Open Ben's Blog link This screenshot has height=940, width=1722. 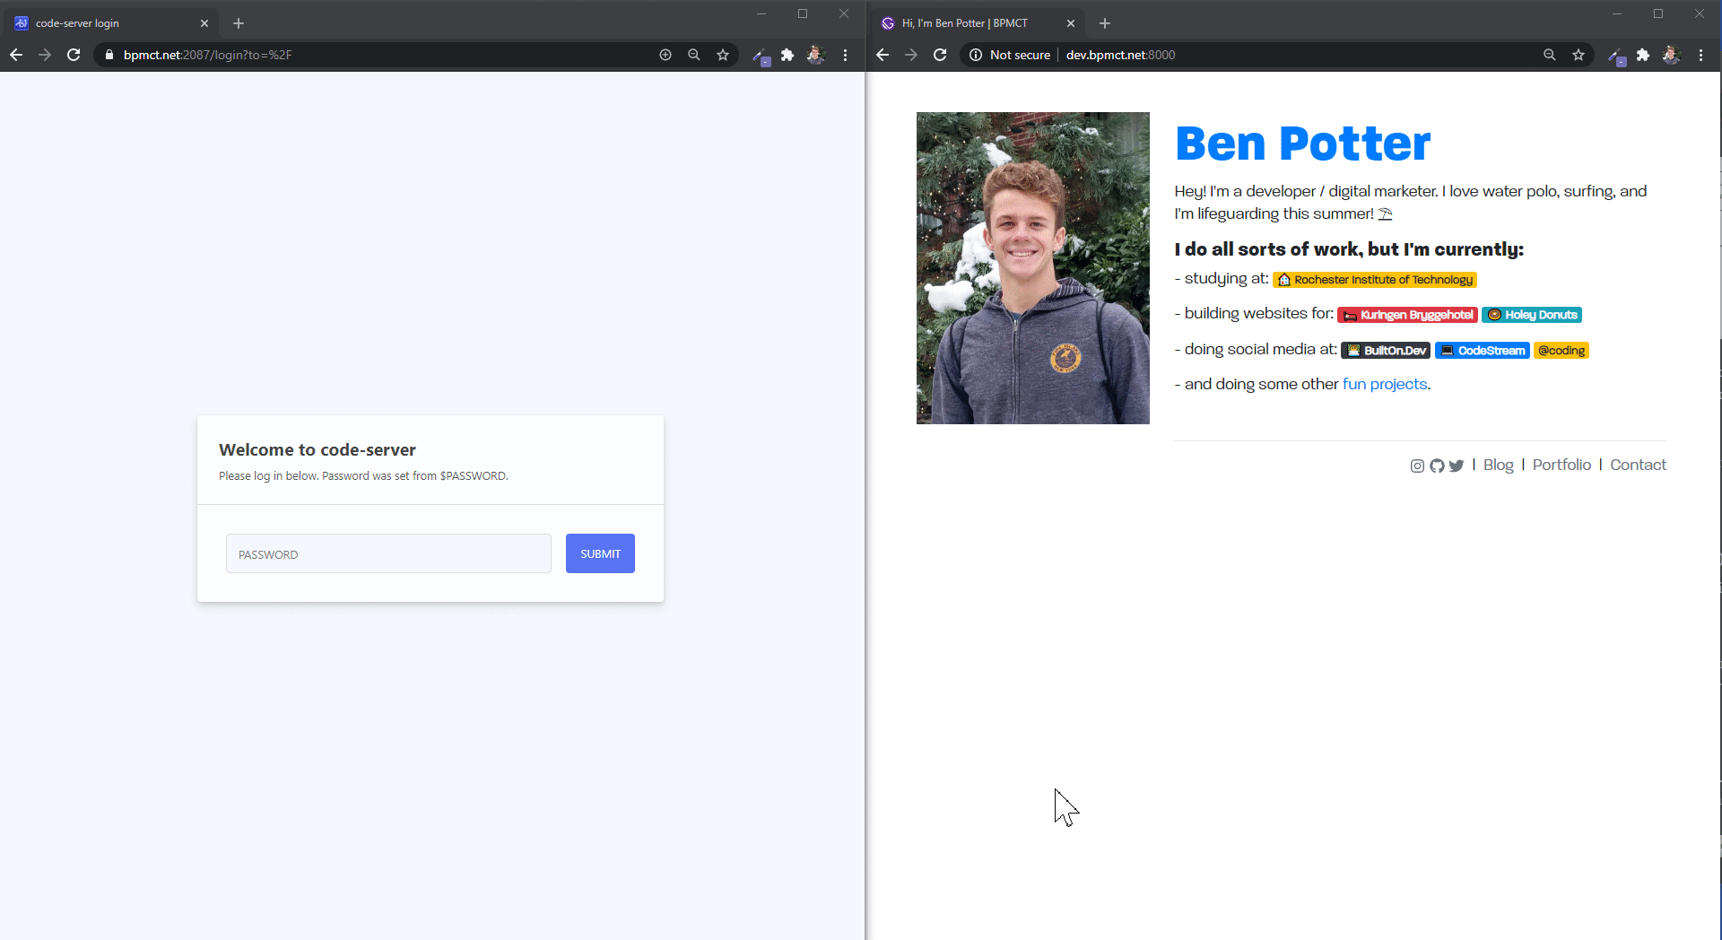(1497, 465)
